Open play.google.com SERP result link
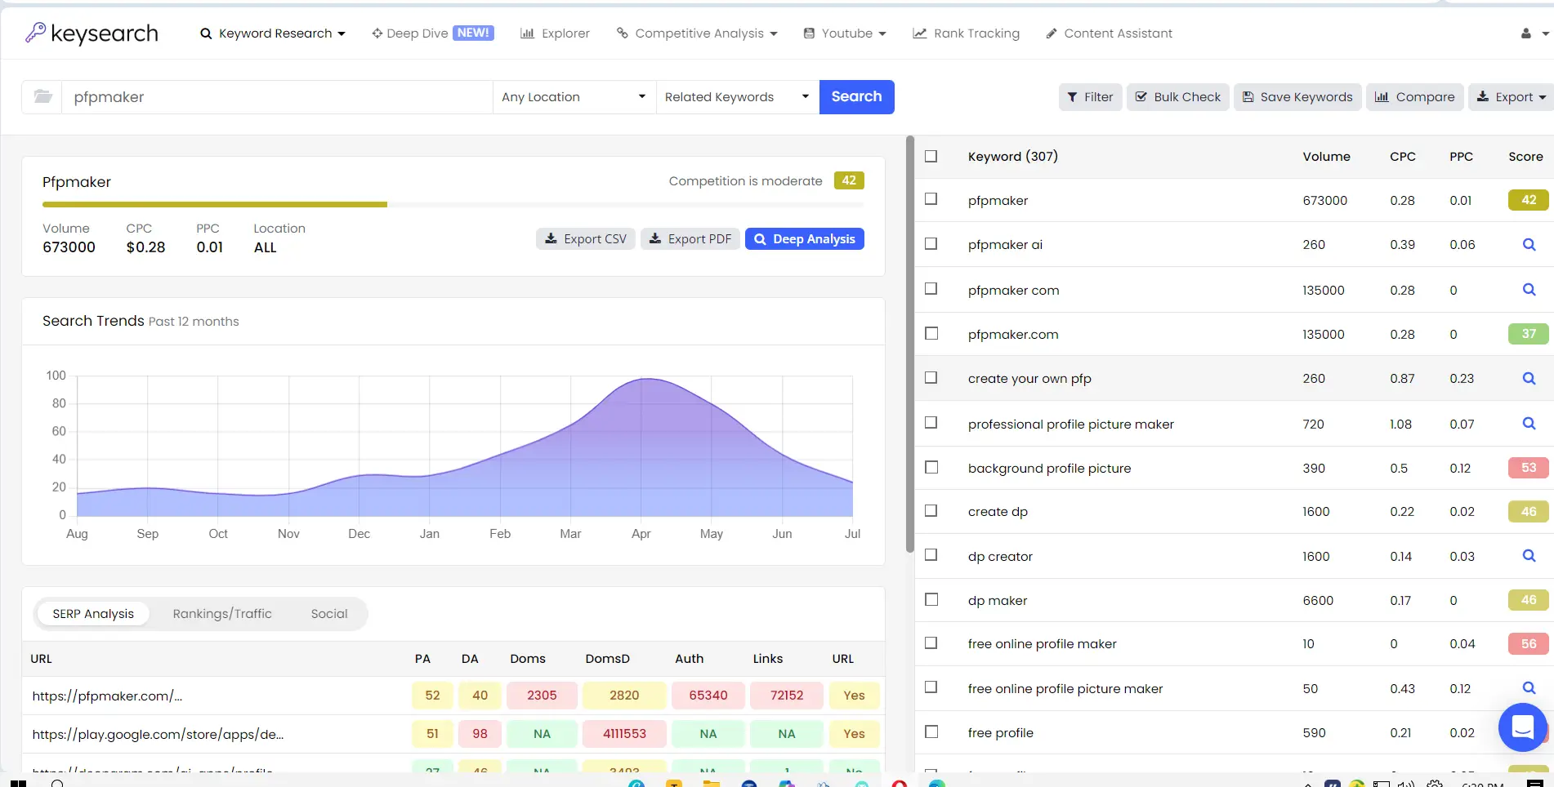This screenshot has height=787, width=1554. click(158, 735)
